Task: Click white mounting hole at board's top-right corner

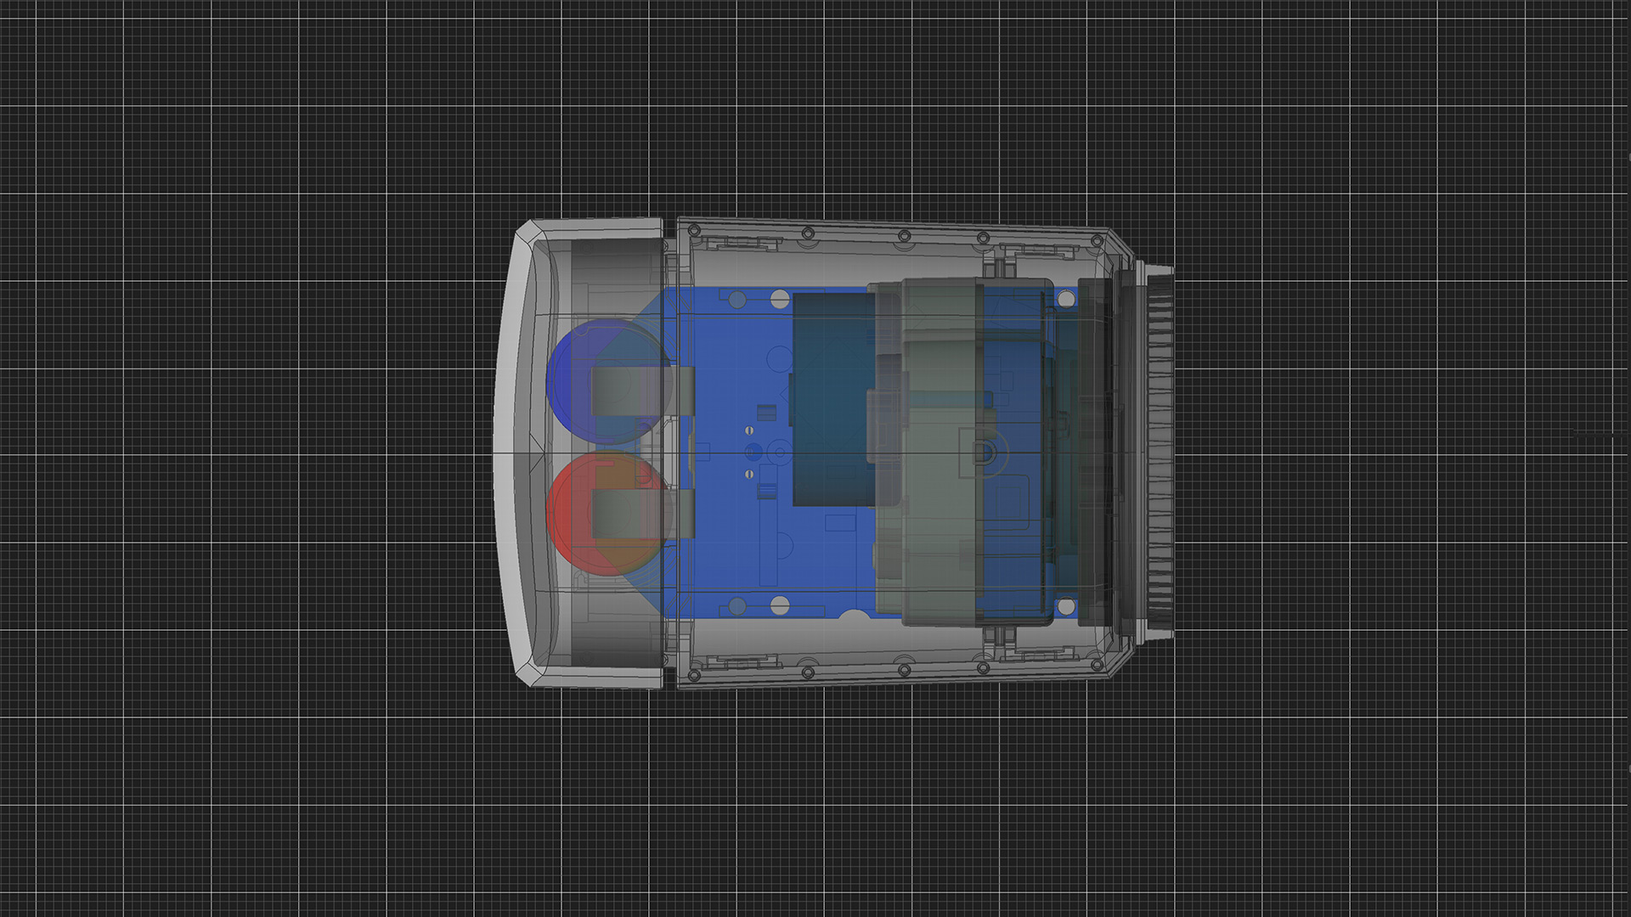Action: click(x=1065, y=298)
